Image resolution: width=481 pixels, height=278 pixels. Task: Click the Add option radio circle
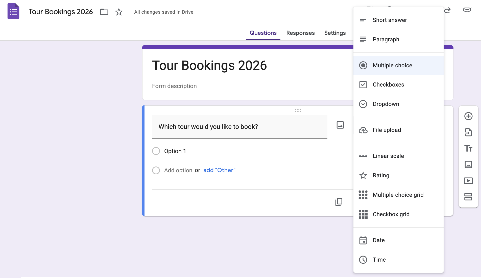(156, 170)
